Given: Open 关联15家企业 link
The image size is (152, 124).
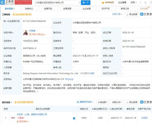Looking at the screenshot, I should pyautogui.click(x=38, y=35).
